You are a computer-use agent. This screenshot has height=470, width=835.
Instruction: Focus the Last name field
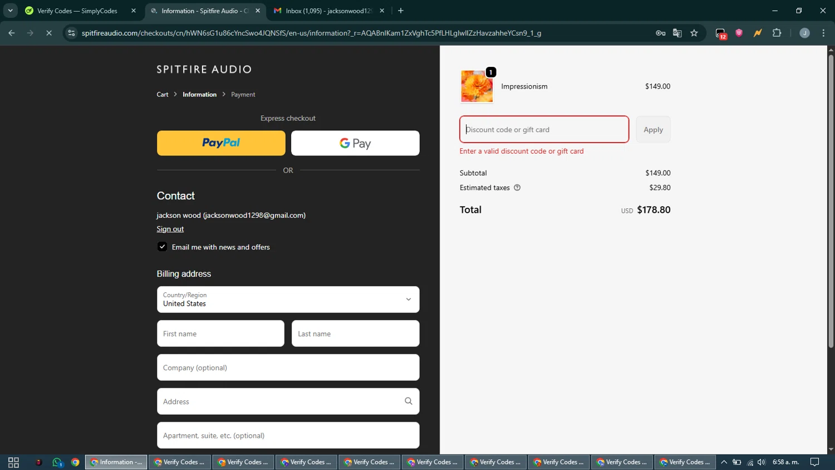(355, 334)
